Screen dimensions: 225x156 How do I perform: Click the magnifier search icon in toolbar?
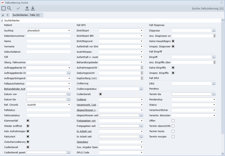pyautogui.click(x=9, y=8)
